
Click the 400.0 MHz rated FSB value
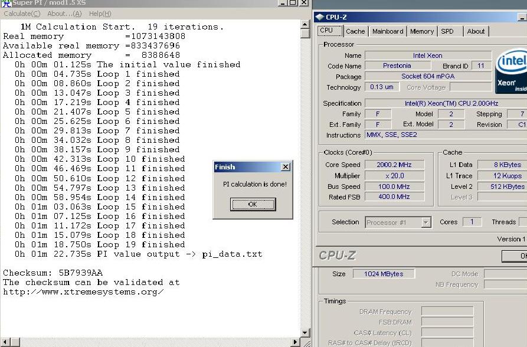394,197
